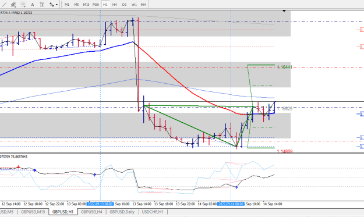This screenshot has height=217, width=364.
Task: Switch chart to M30 timeframe
Action: (x=96, y=5)
